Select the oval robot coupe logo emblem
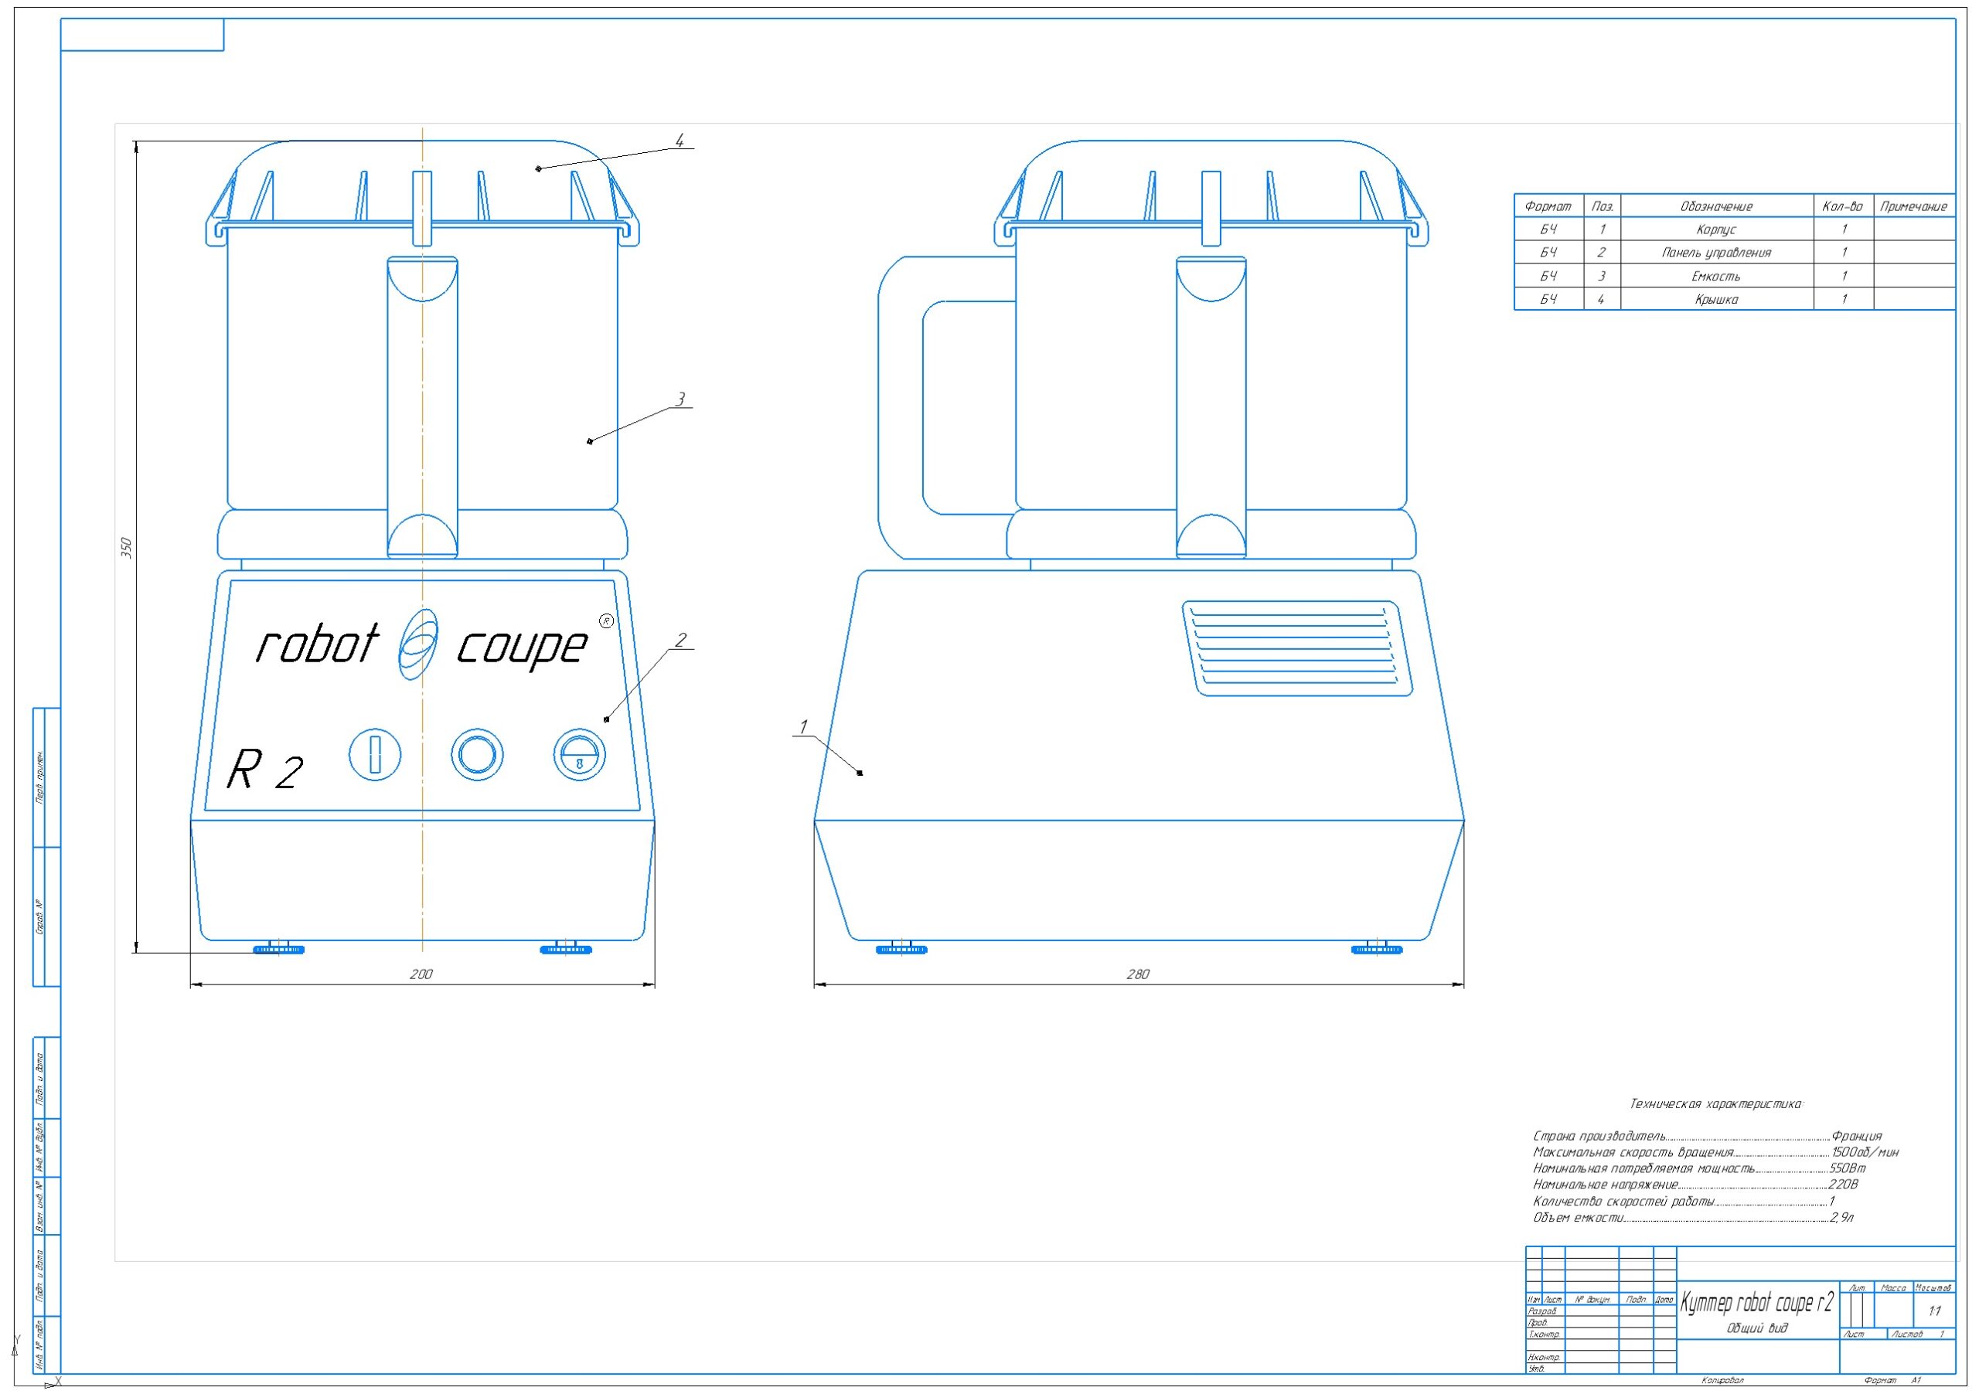This screenshot has height=1394, width=1979. pyautogui.click(x=418, y=644)
